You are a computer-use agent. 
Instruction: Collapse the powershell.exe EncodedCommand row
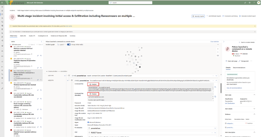pyautogui.click(x=216, y=80)
